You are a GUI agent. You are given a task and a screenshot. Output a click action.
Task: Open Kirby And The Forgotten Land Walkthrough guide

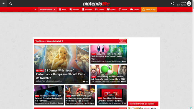tap(107, 56)
